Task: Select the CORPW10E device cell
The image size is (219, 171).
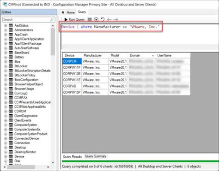Action: [72, 74]
